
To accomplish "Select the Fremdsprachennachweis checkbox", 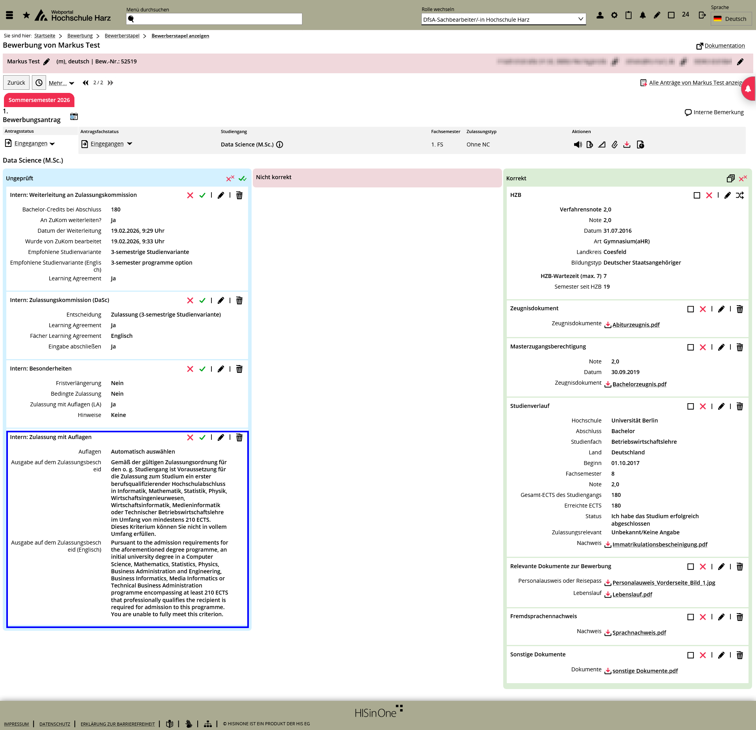I will pyautogui.click(x=690, y=617).
